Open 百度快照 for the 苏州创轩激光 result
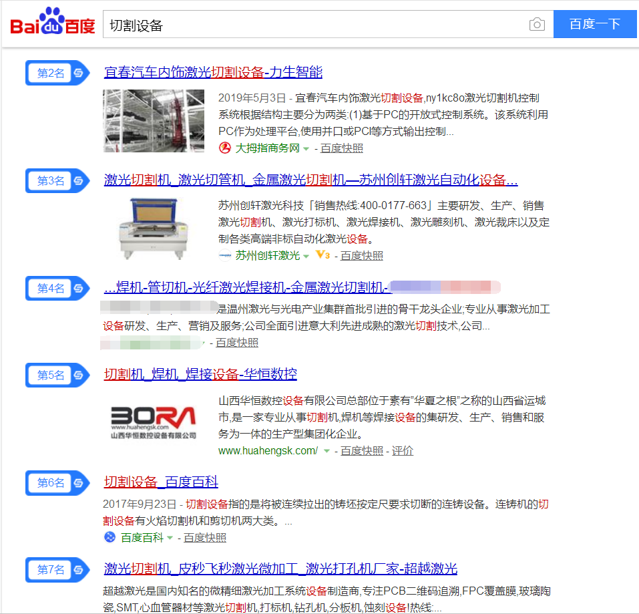The height and width of the screenshot is (614, 639). click(361, 256)
